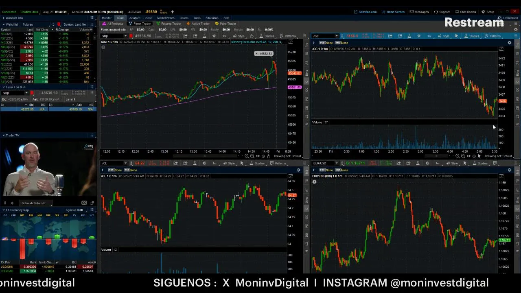Open the Level II $DJI symbol dropdown

(26, 93)
